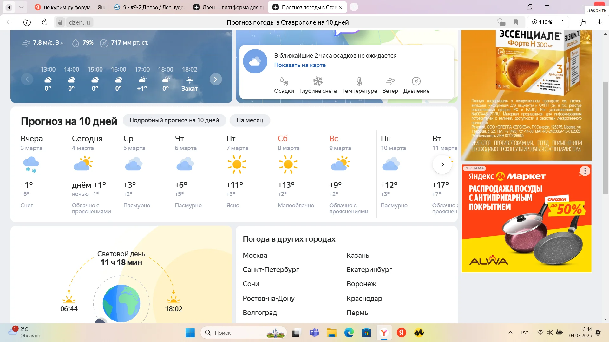609x342 pixels.
Task: Select the Snow depth (Глубина снега) icon
Action: (318, 82)
